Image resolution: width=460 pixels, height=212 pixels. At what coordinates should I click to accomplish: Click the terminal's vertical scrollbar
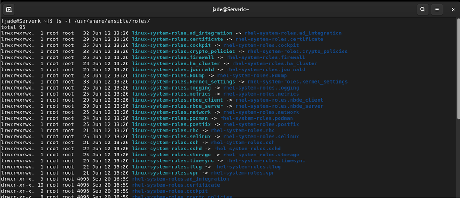point(458,69)
